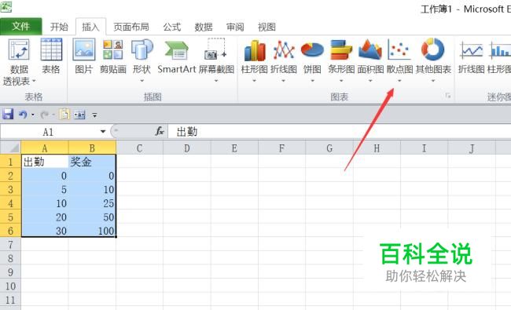Open the Name Box dropdown arrow

pos(103,131)
